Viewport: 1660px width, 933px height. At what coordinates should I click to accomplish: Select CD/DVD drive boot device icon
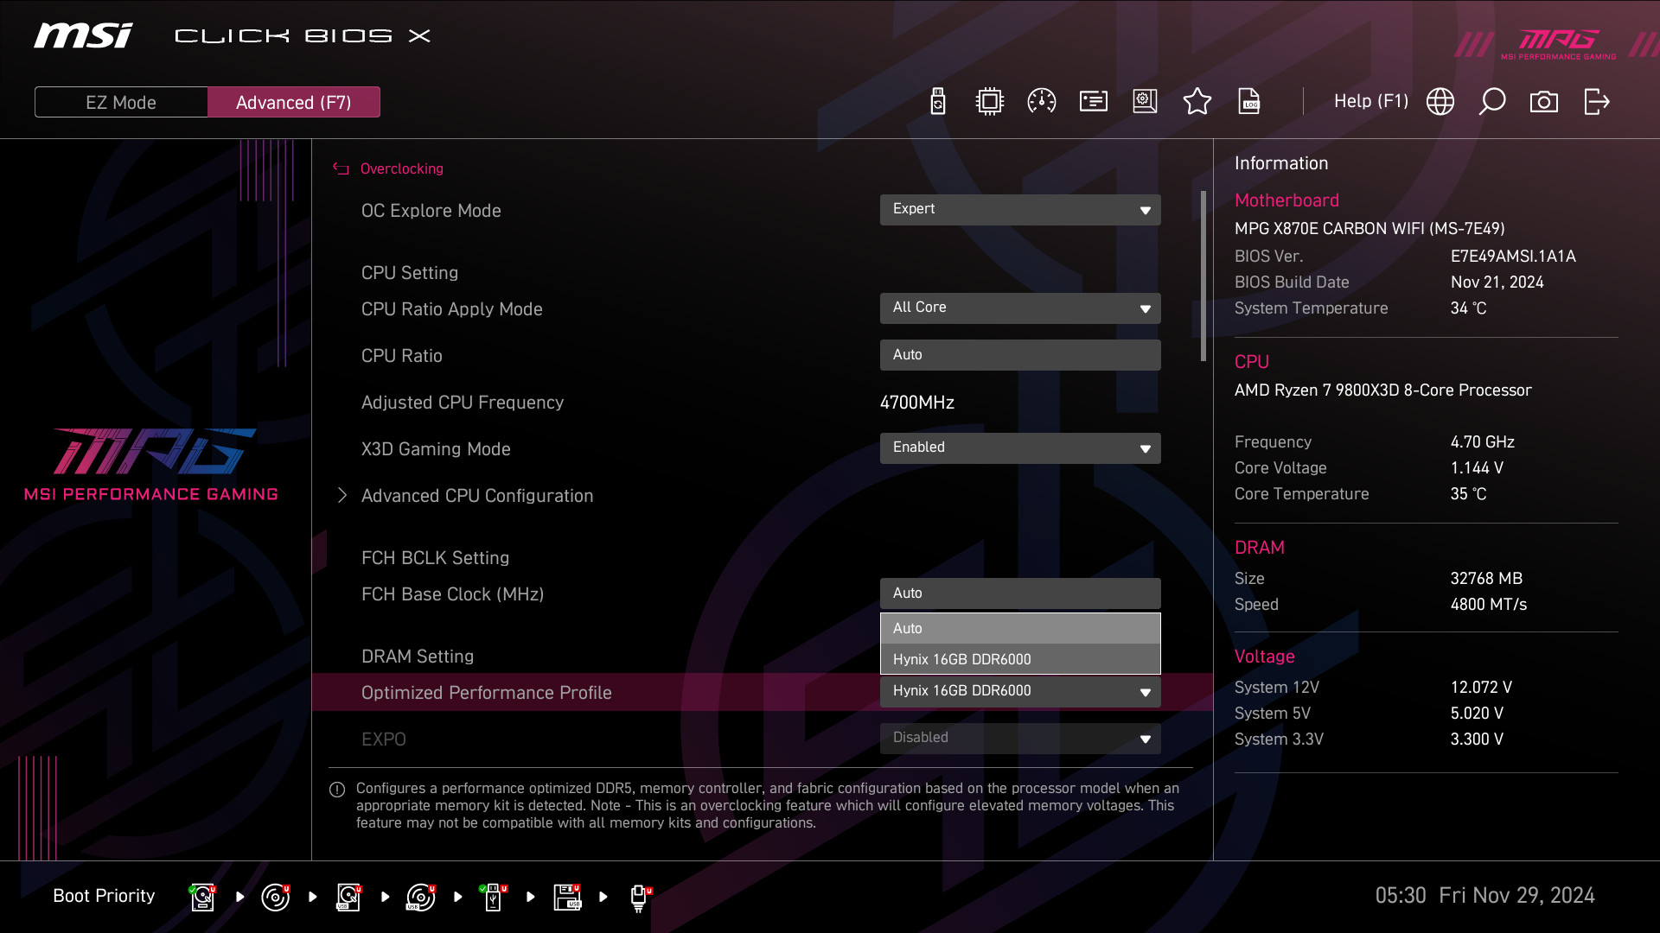coord(275,897)
